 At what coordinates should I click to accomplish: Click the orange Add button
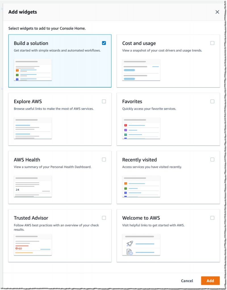(x=210, y=281)
